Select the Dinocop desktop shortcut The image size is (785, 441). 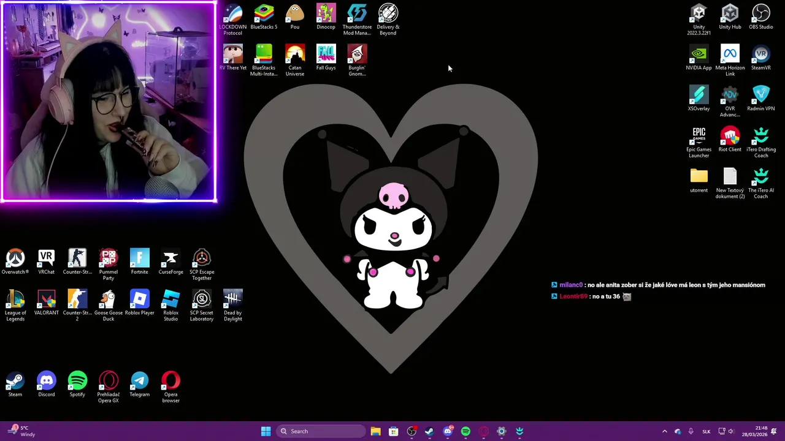tap(326, 17)
